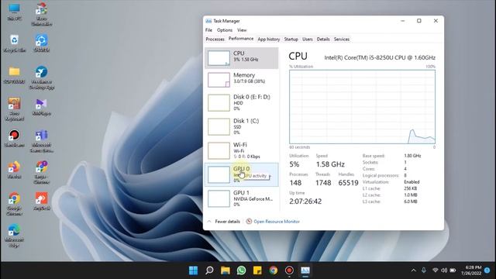
Task: Click the threads value 1748
Action: (323, 183)
